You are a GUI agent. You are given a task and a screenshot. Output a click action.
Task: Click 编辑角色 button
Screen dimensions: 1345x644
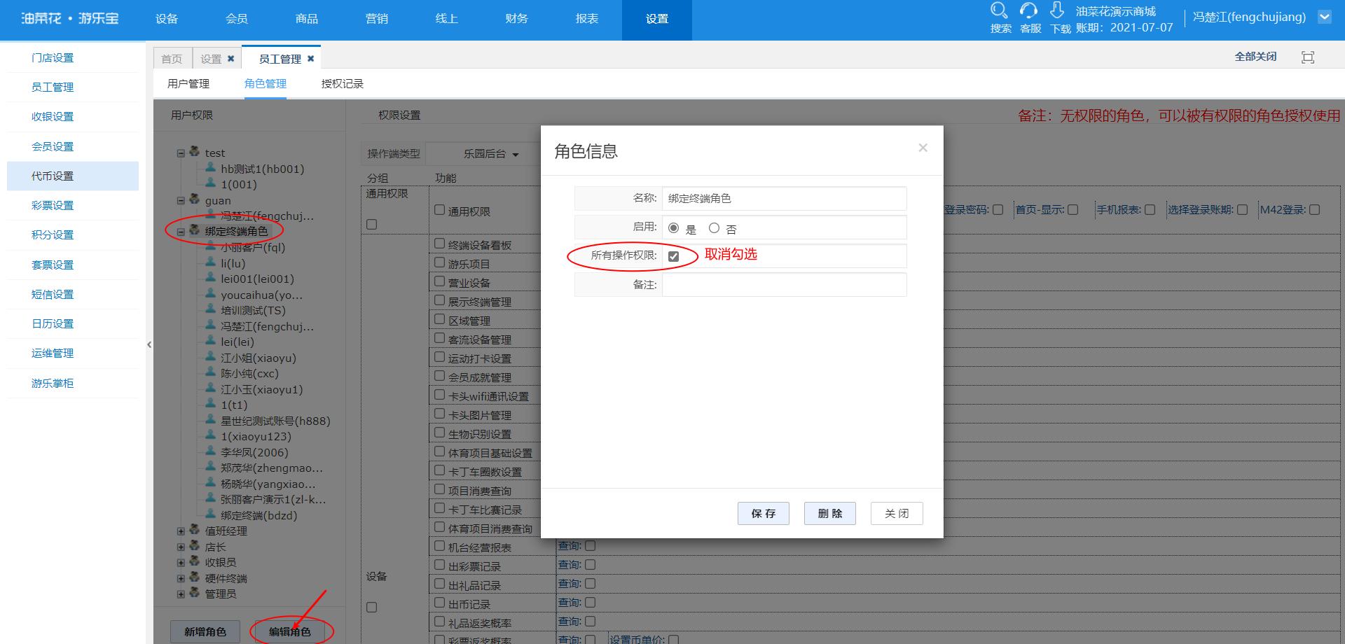290,631
